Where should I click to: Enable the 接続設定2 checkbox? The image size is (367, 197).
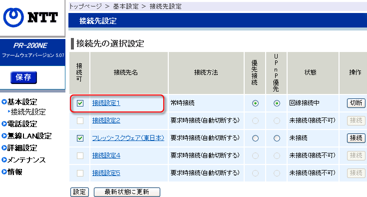80,120
